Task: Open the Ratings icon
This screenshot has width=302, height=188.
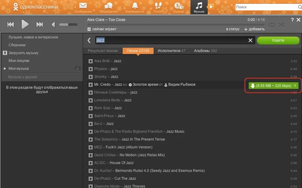Action: tap(179, 6)
